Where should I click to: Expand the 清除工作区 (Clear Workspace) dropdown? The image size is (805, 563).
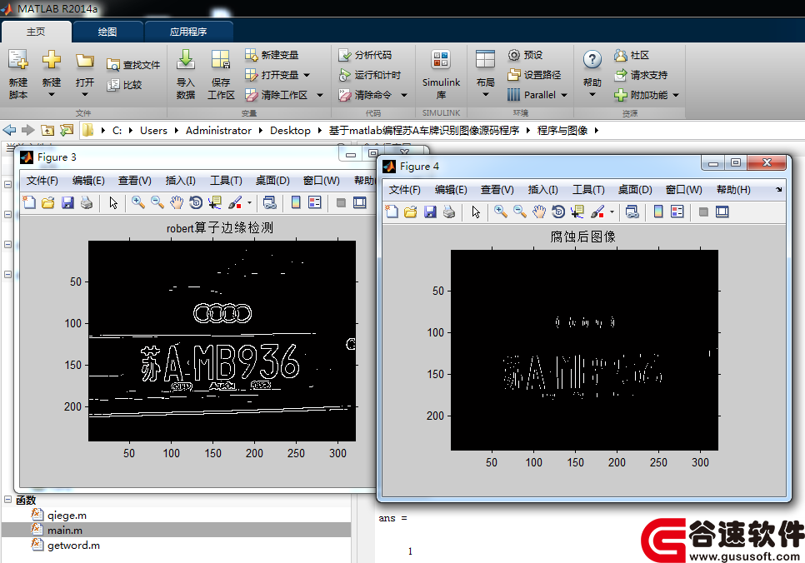pyautogui.click(x=320, y=95)
